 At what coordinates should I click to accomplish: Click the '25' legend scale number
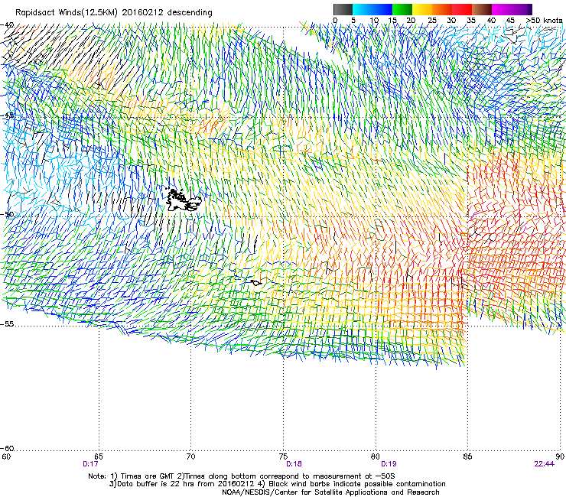click(x=432, y=21)
